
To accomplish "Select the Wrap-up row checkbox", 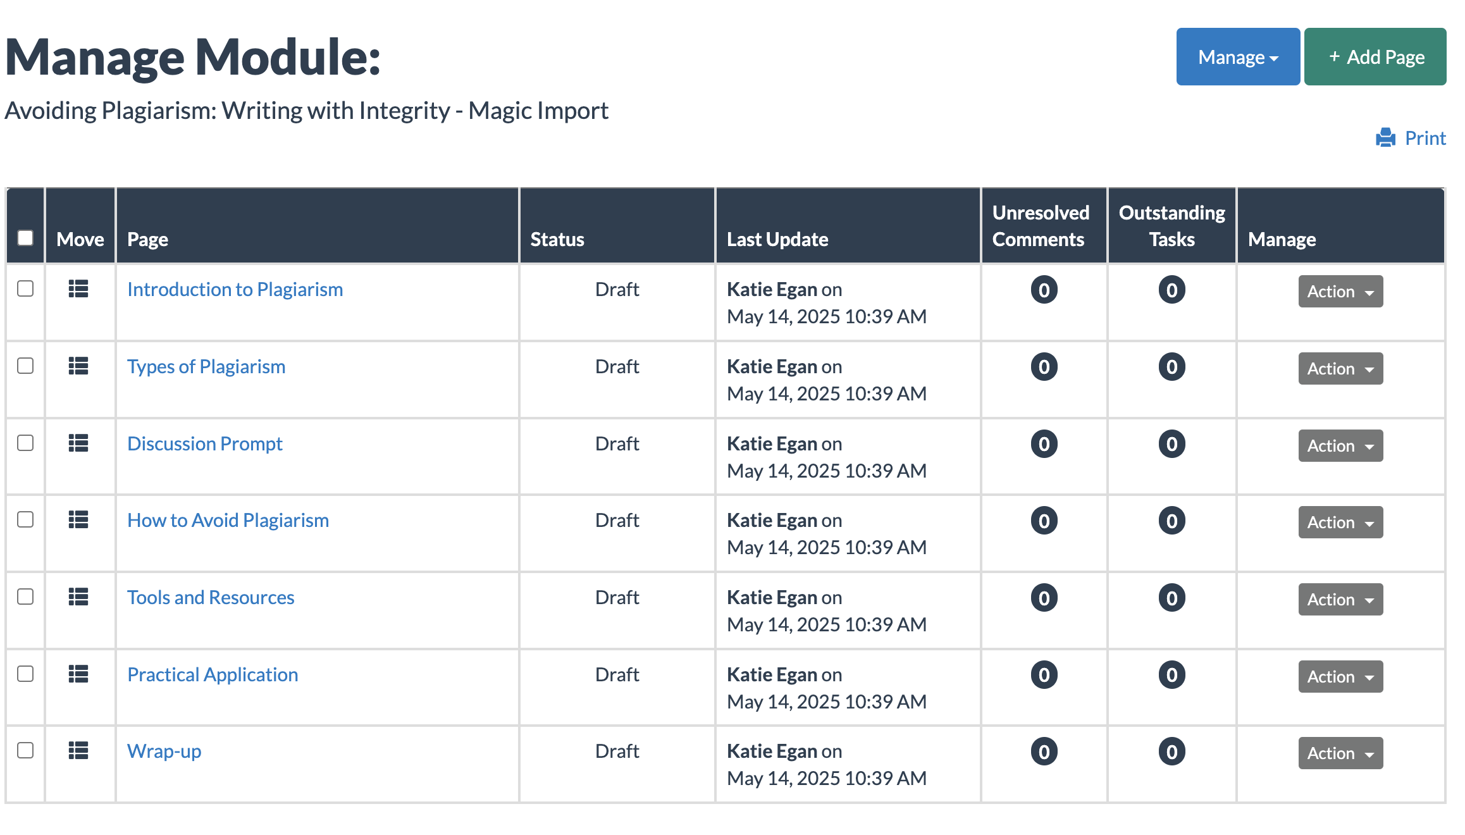I will (25, 750).
